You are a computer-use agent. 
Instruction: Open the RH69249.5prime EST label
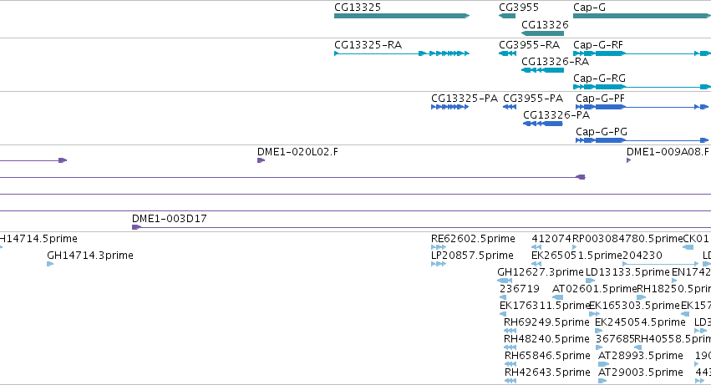(x=546, y=322)
